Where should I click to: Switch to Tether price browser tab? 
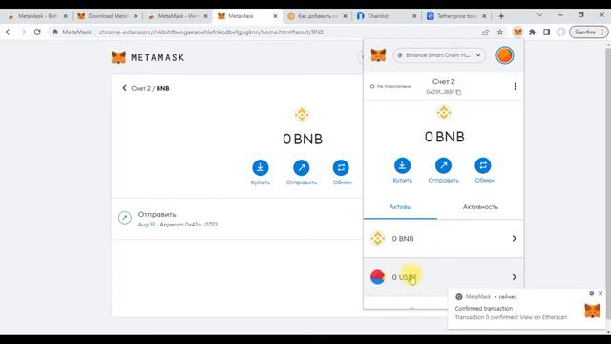(455, 16)
